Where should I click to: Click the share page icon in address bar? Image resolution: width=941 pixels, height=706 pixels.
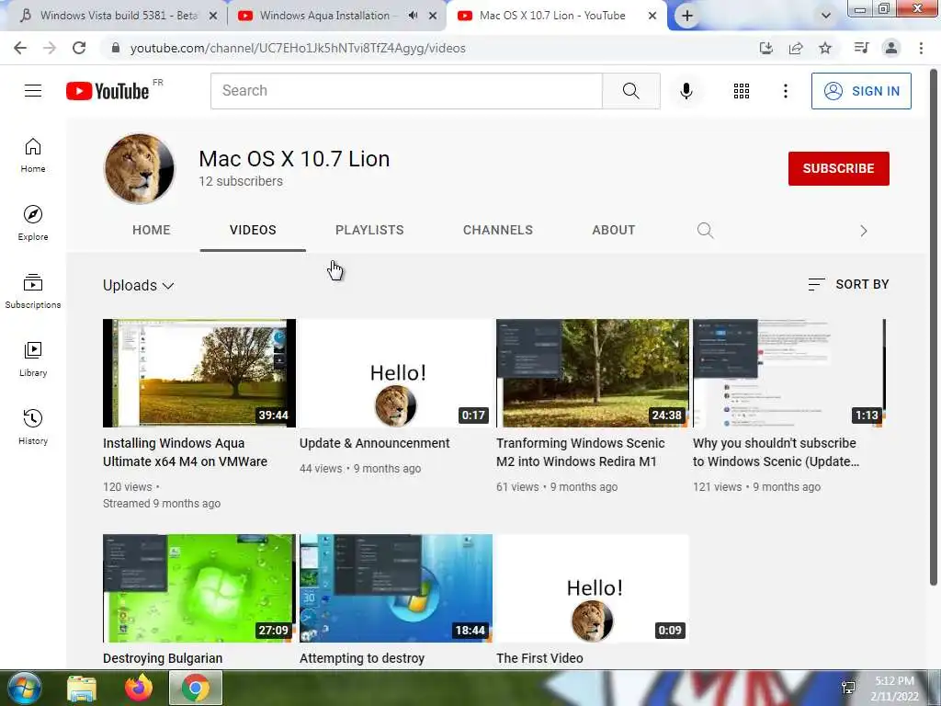(796, 48)
